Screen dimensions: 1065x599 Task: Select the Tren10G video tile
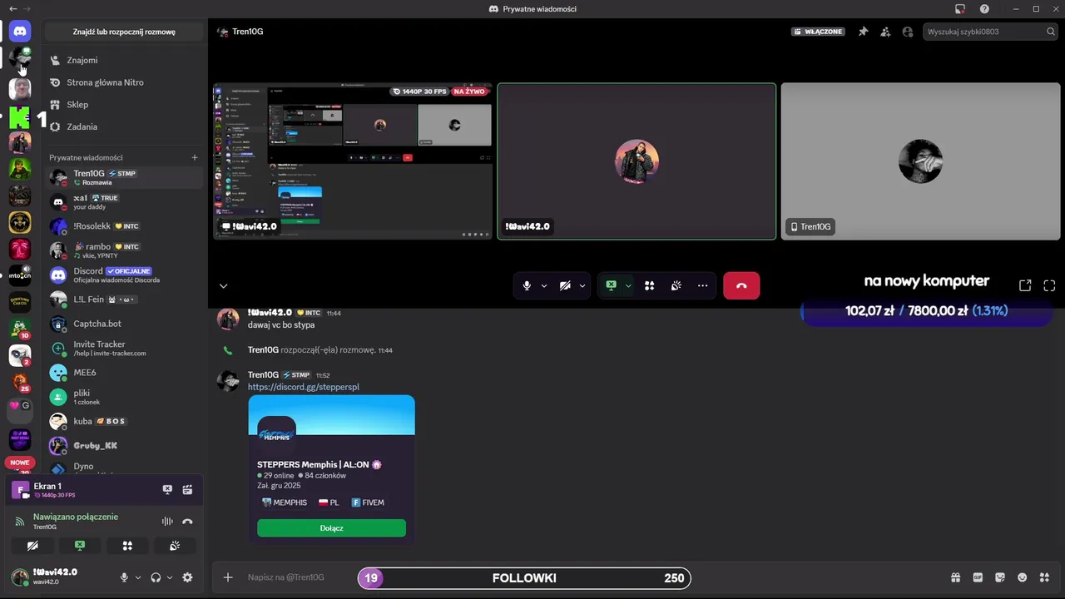pyautogui.click(x=920, y=161)
